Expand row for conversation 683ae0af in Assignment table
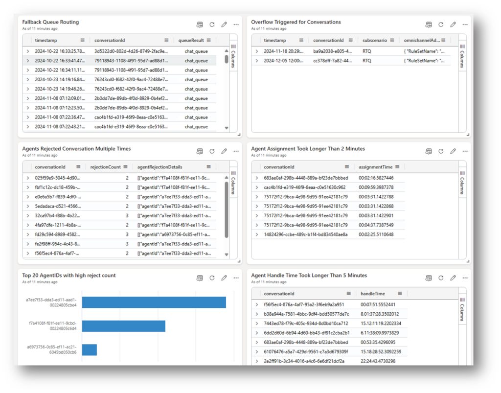 tap(256, 178)
